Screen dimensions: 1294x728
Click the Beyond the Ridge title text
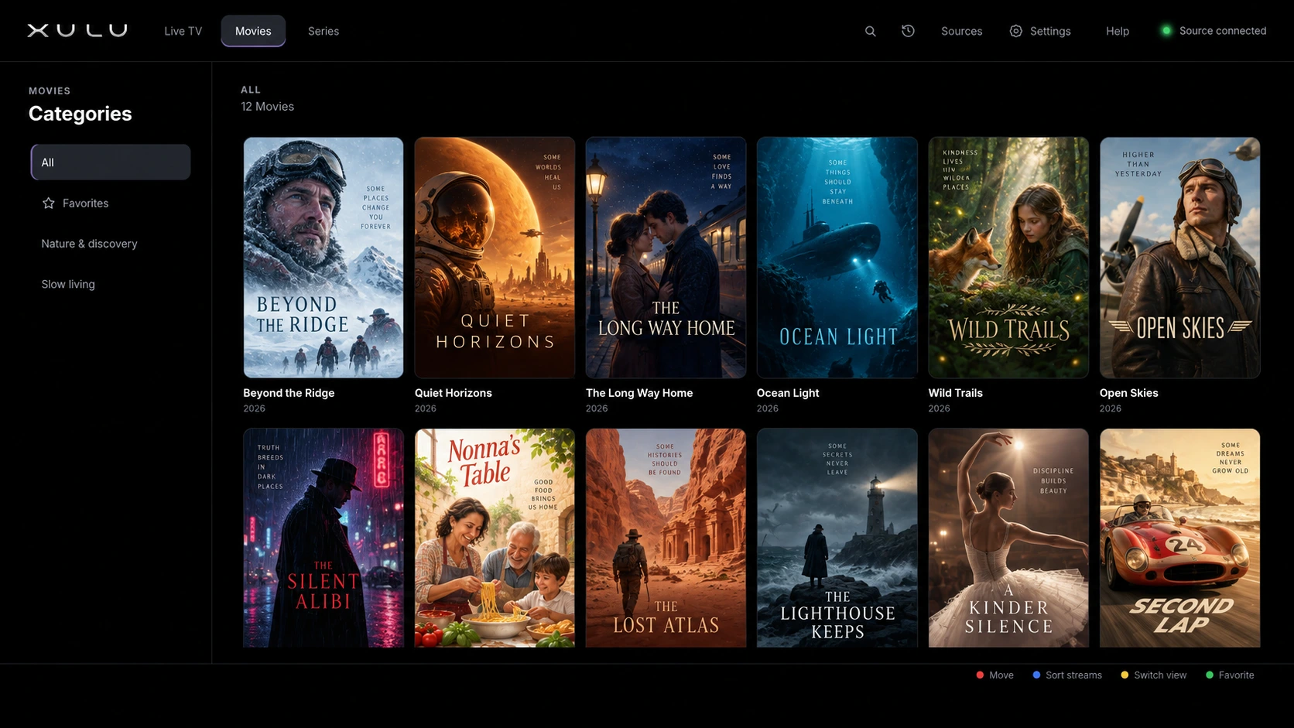click(289, 393)
